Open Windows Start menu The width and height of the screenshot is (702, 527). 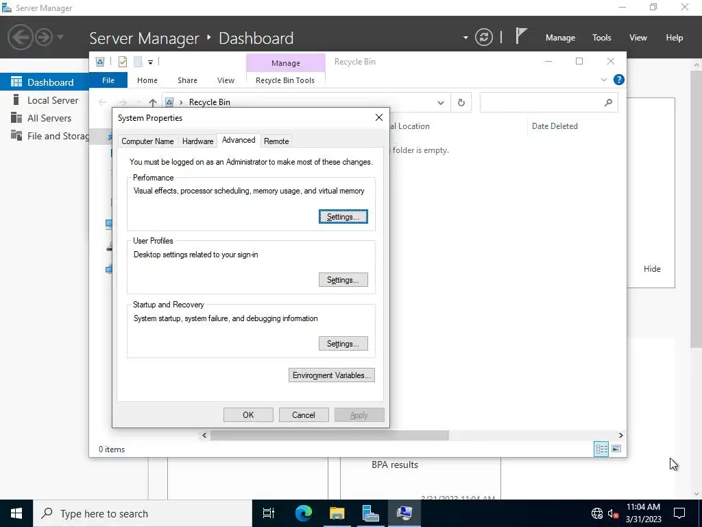coord(16,513)
